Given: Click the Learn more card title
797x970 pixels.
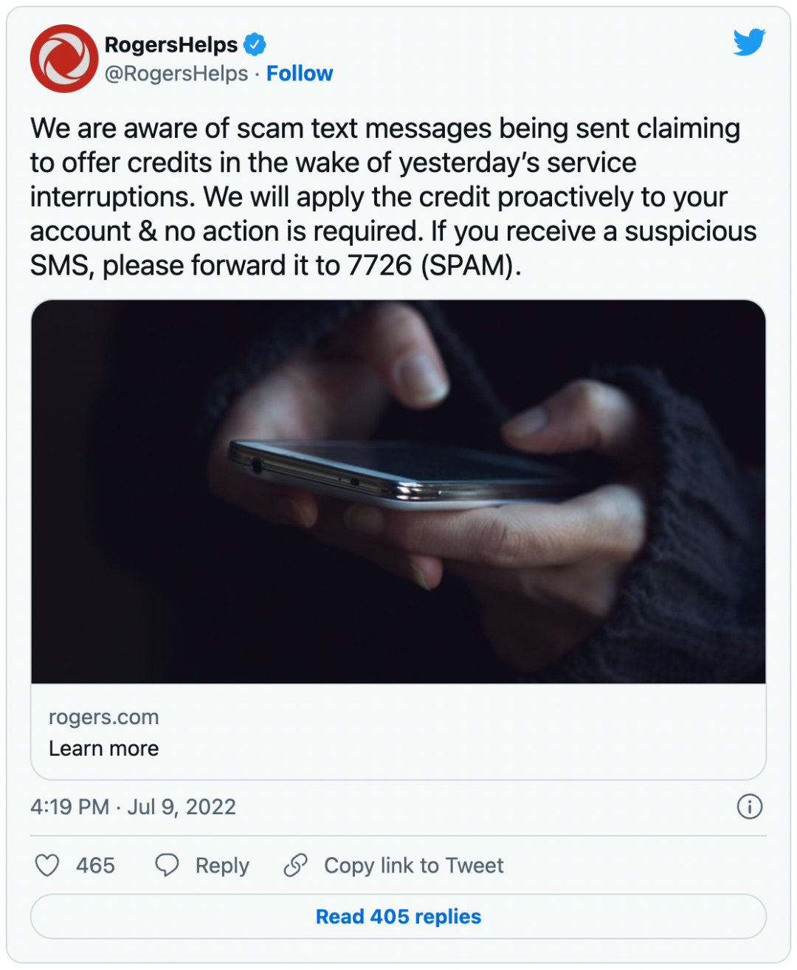Looking at the screenshot, I should pyautogui.click(x=104, y=749).
